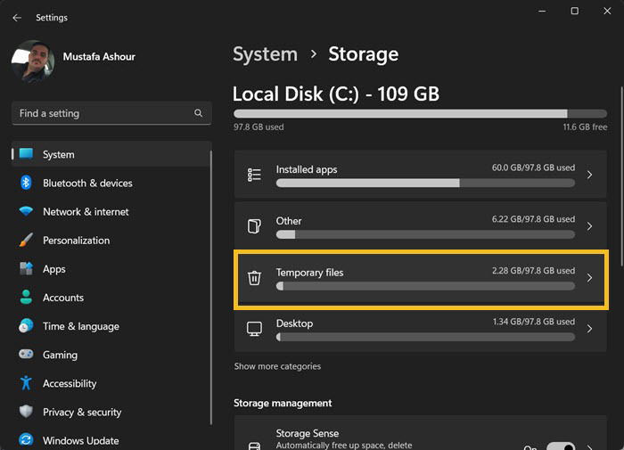This screenshot has width=624, height=450.
Task: Click the Installed apps list icon
Action: point(254,175)
